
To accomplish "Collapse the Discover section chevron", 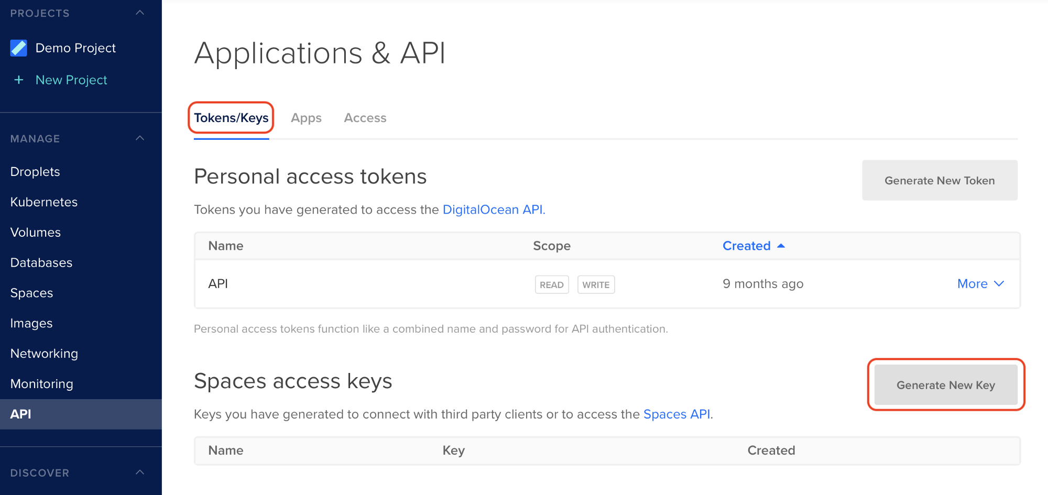I will pyautogui.click(x=140, y=472).
